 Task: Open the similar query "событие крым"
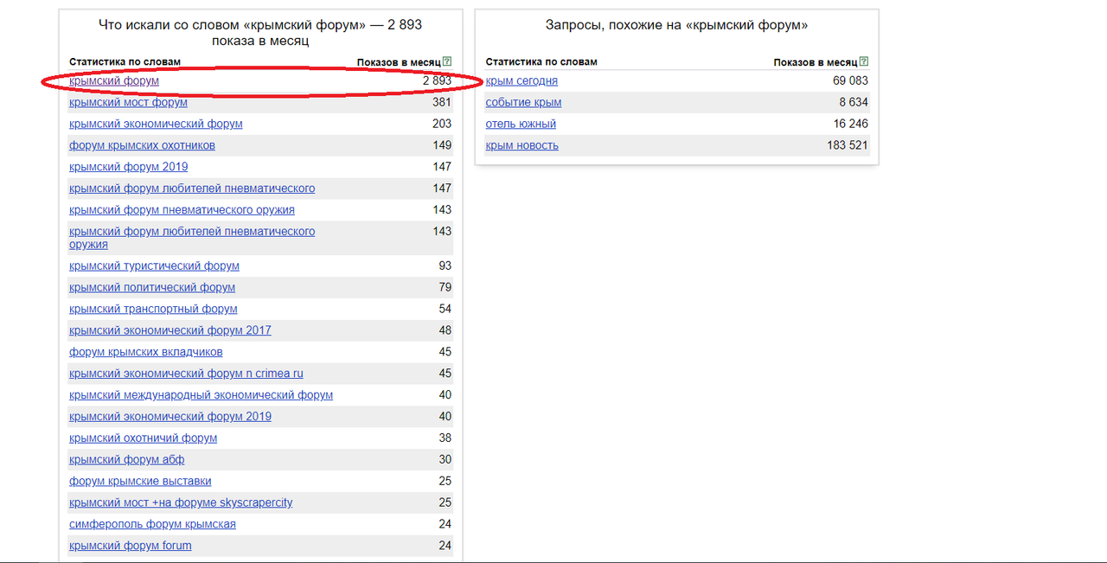(523, 102)
